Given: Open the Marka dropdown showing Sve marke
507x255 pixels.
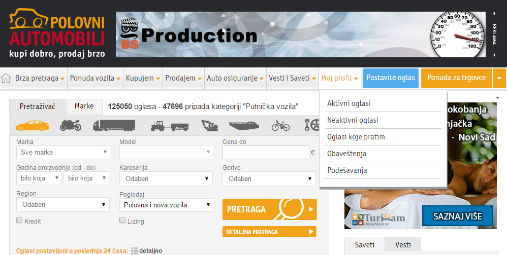Looking at the screenshot, I should click(x=63, y=153).
